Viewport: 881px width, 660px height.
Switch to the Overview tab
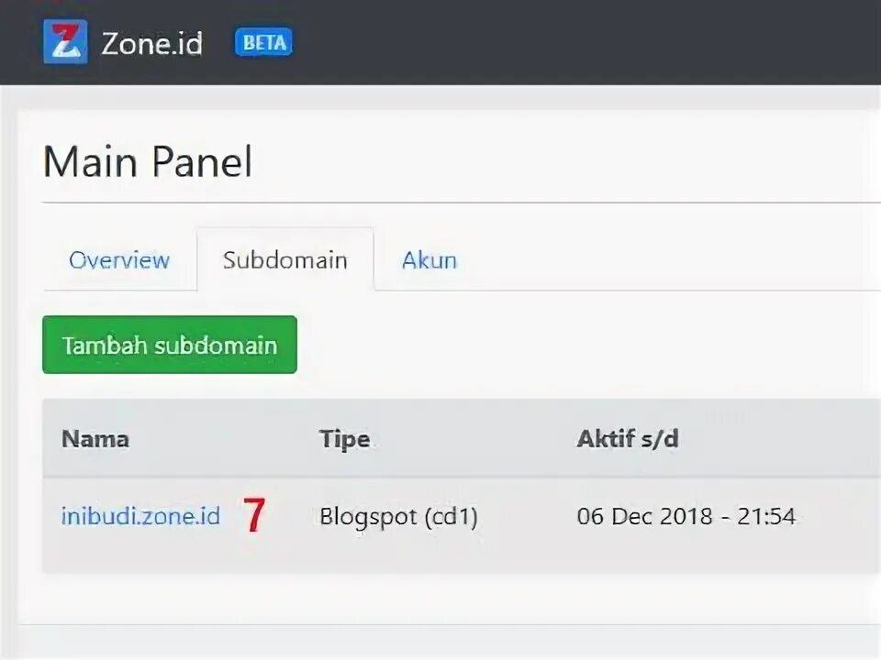(119, 259)
